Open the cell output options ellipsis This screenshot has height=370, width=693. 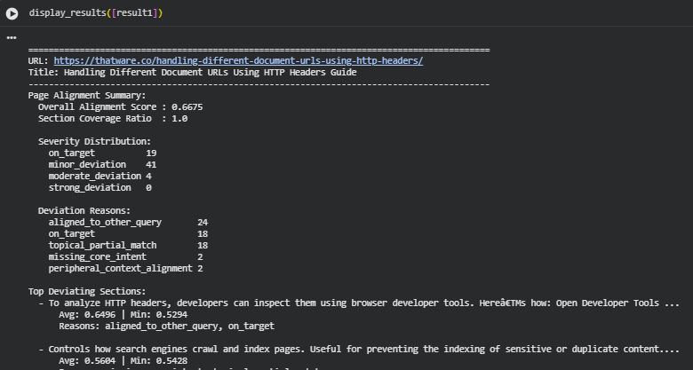click(x=12, y=38)
